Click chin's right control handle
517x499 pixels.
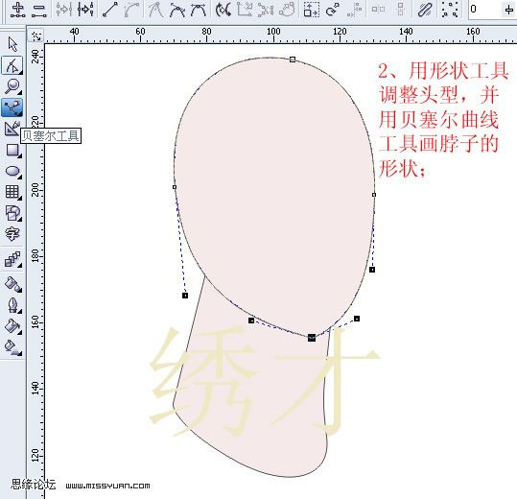[x=357, y=319]
